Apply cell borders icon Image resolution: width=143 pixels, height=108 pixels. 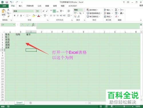(x=27, y=16)
